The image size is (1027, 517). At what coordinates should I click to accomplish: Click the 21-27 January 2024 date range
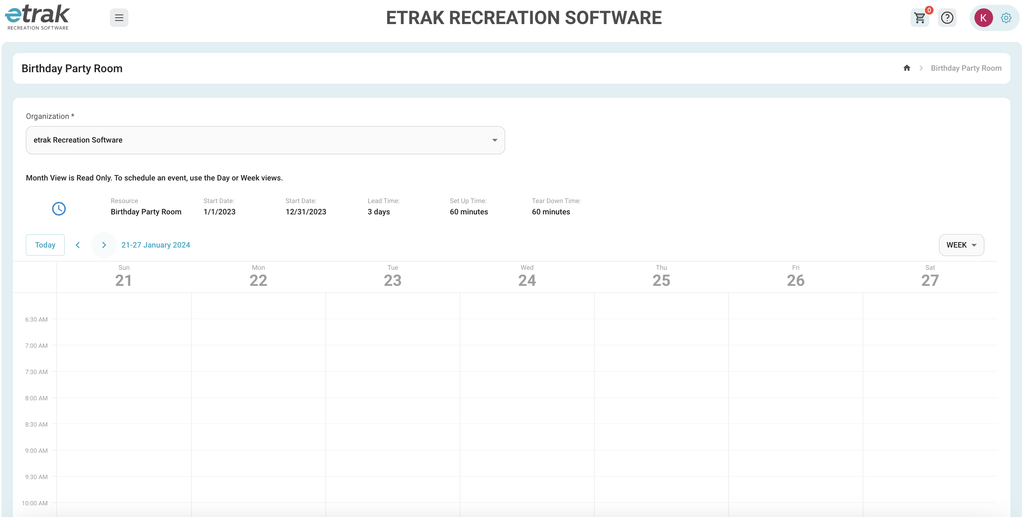coord(155,245)
